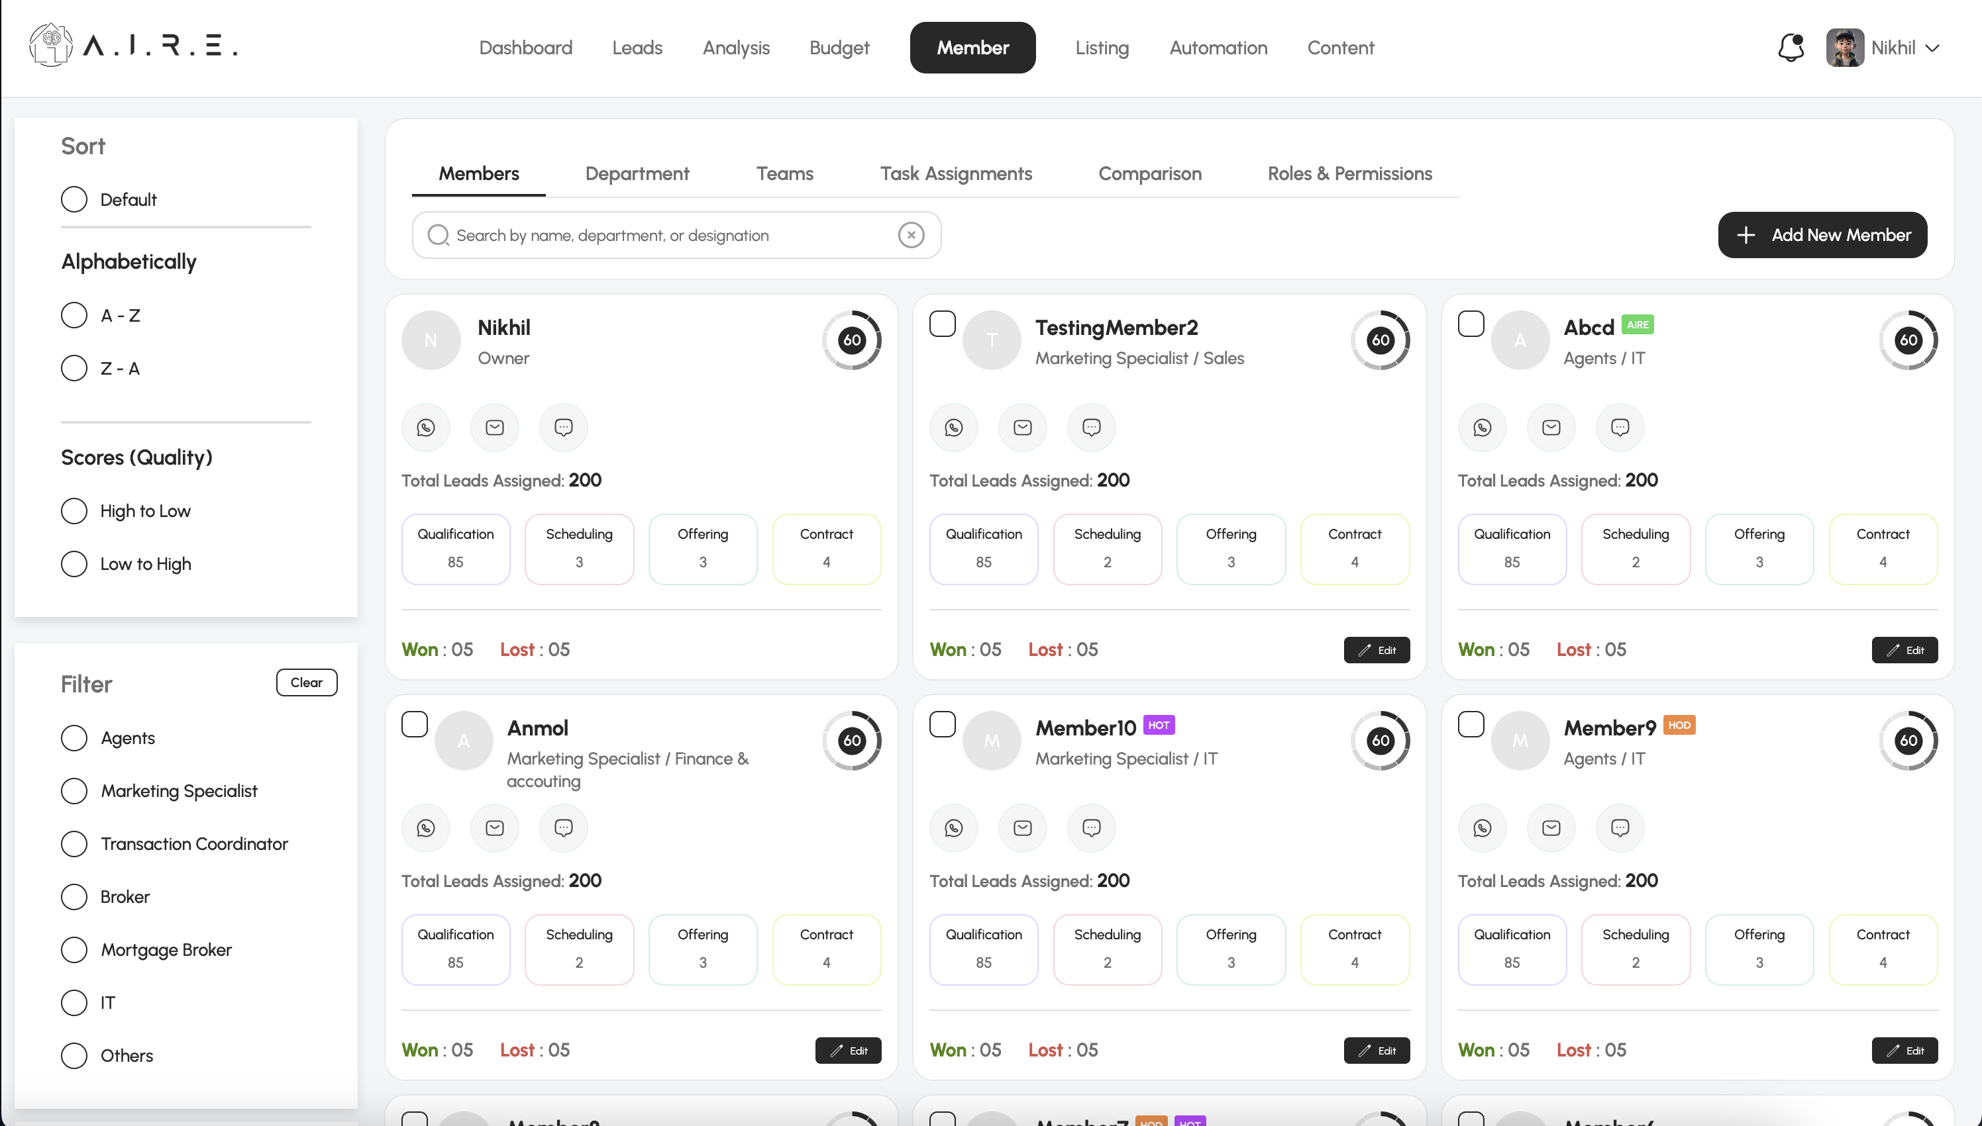Open the Roles & Permissions tab
Viewport: 1982px width, 1126px height.
pos(1350,173)
